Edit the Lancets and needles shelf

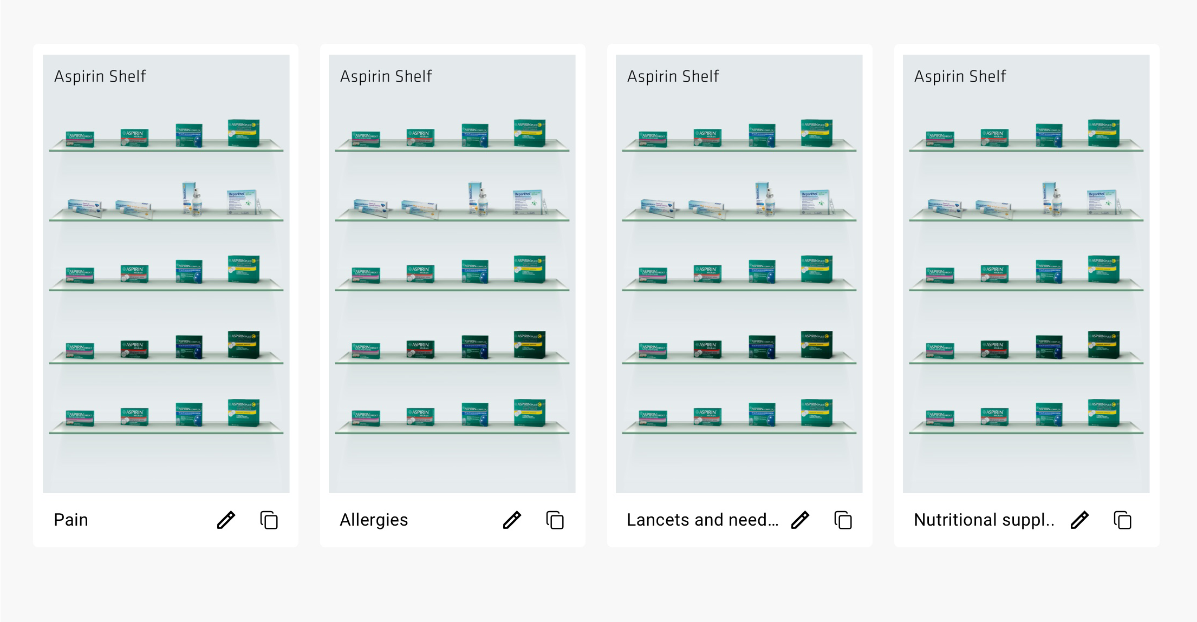(x=800, y=520)
